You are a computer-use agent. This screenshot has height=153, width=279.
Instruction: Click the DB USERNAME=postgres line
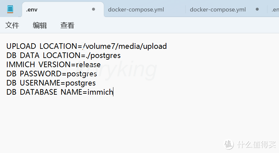[51, 83]
